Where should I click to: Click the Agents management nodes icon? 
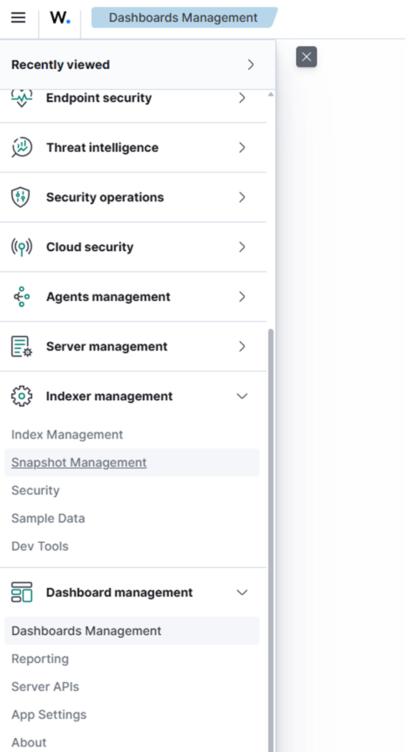pos(21,297)
